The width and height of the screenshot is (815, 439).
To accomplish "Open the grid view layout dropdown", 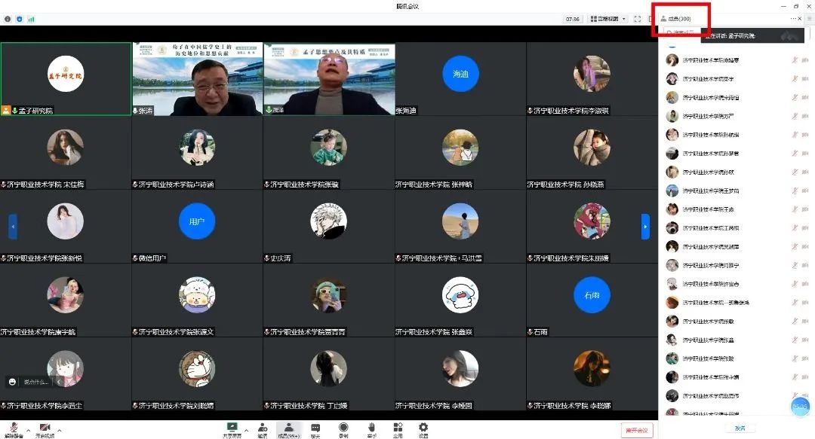I will pos(608,19).
